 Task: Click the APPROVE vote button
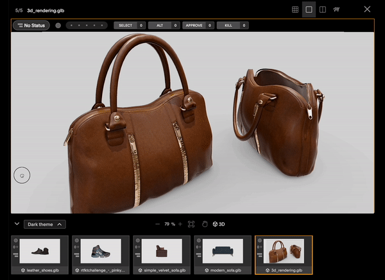(x=198, y=25)
